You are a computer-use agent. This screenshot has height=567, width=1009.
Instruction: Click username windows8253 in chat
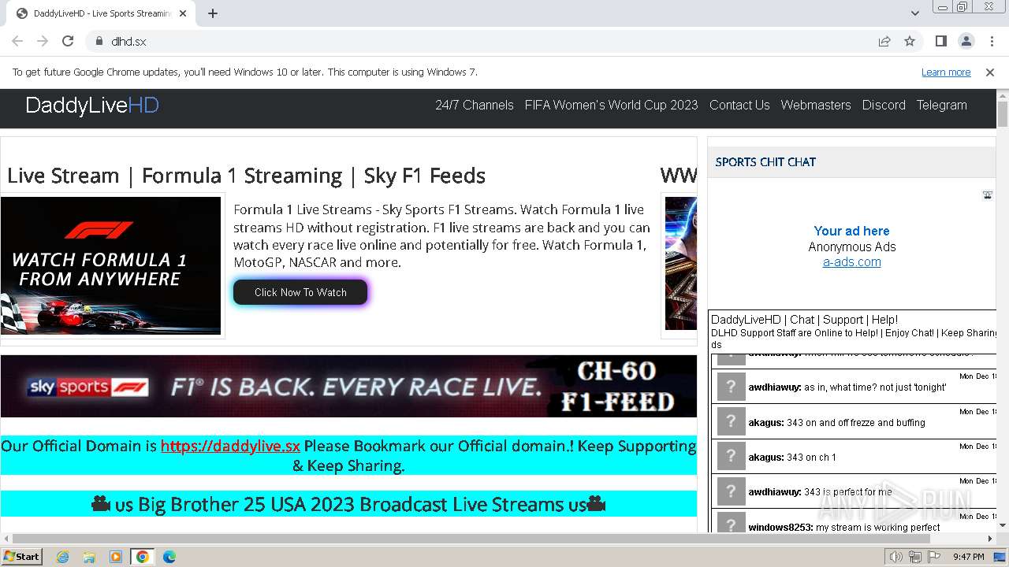tap(780, 528)
